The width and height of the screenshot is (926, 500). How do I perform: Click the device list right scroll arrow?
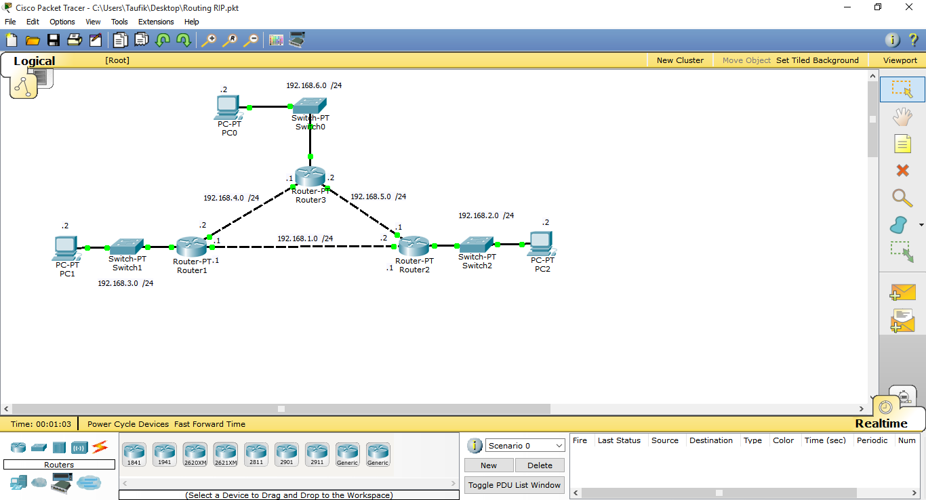click(453, 482)
